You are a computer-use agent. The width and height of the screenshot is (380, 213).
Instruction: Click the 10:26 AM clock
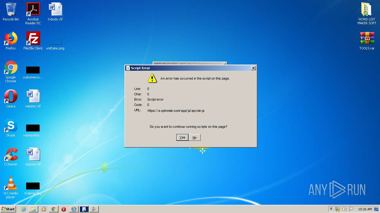[x=365, y=209]
